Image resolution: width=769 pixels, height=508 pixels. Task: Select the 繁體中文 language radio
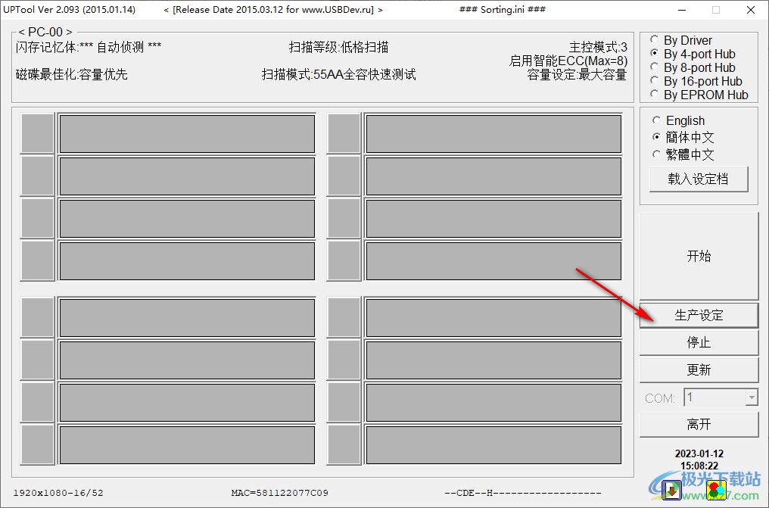click(683, 154)
